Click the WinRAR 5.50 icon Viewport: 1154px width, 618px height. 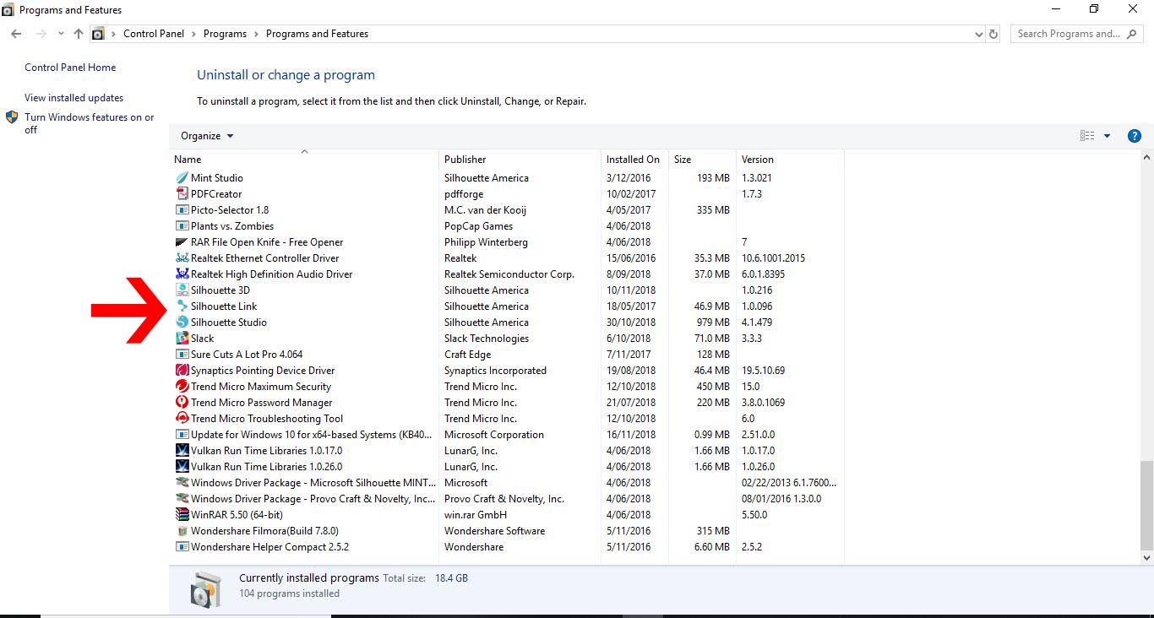coord(182,515)
